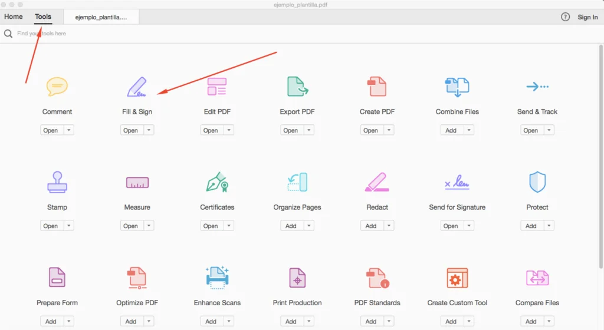Viewport: 604px width, 330px height.
Task: Click the Redact marker icon
Action: click(x=376, y=183)
